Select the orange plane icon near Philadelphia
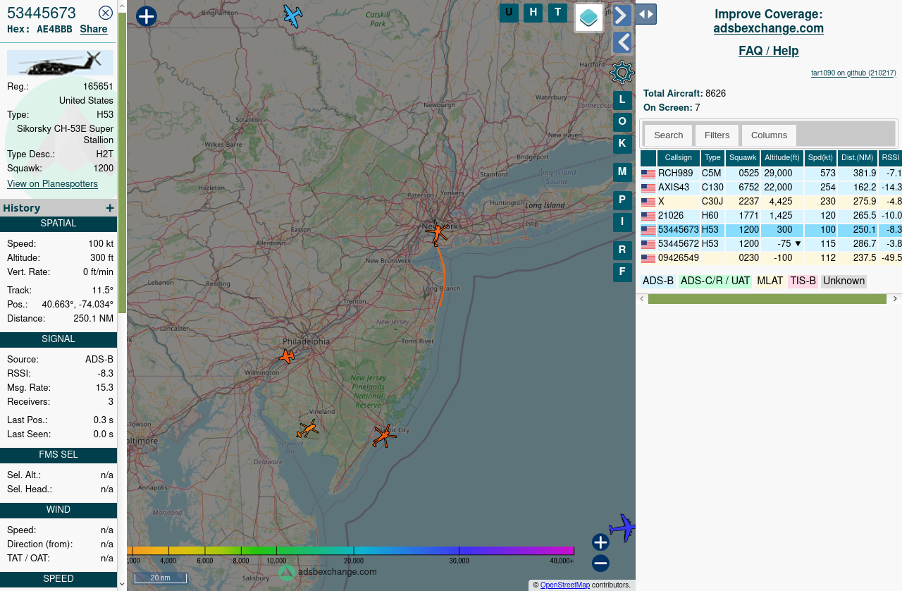 (x=287, y=356)
